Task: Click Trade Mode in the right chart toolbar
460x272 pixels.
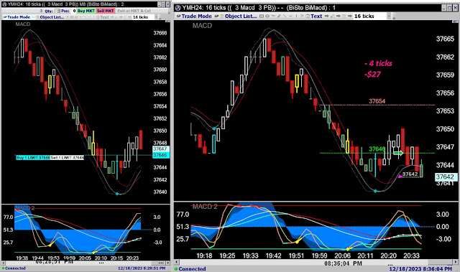Action: [196, 16]
